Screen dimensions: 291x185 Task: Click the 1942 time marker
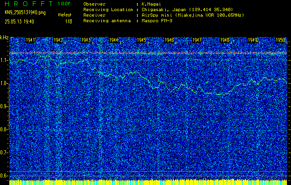(x=58, y=40)
